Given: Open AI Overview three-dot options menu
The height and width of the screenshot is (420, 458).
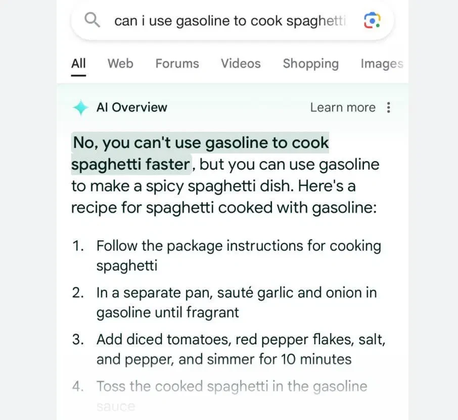Looking at the screenshot, I should (x=388, y=108).
